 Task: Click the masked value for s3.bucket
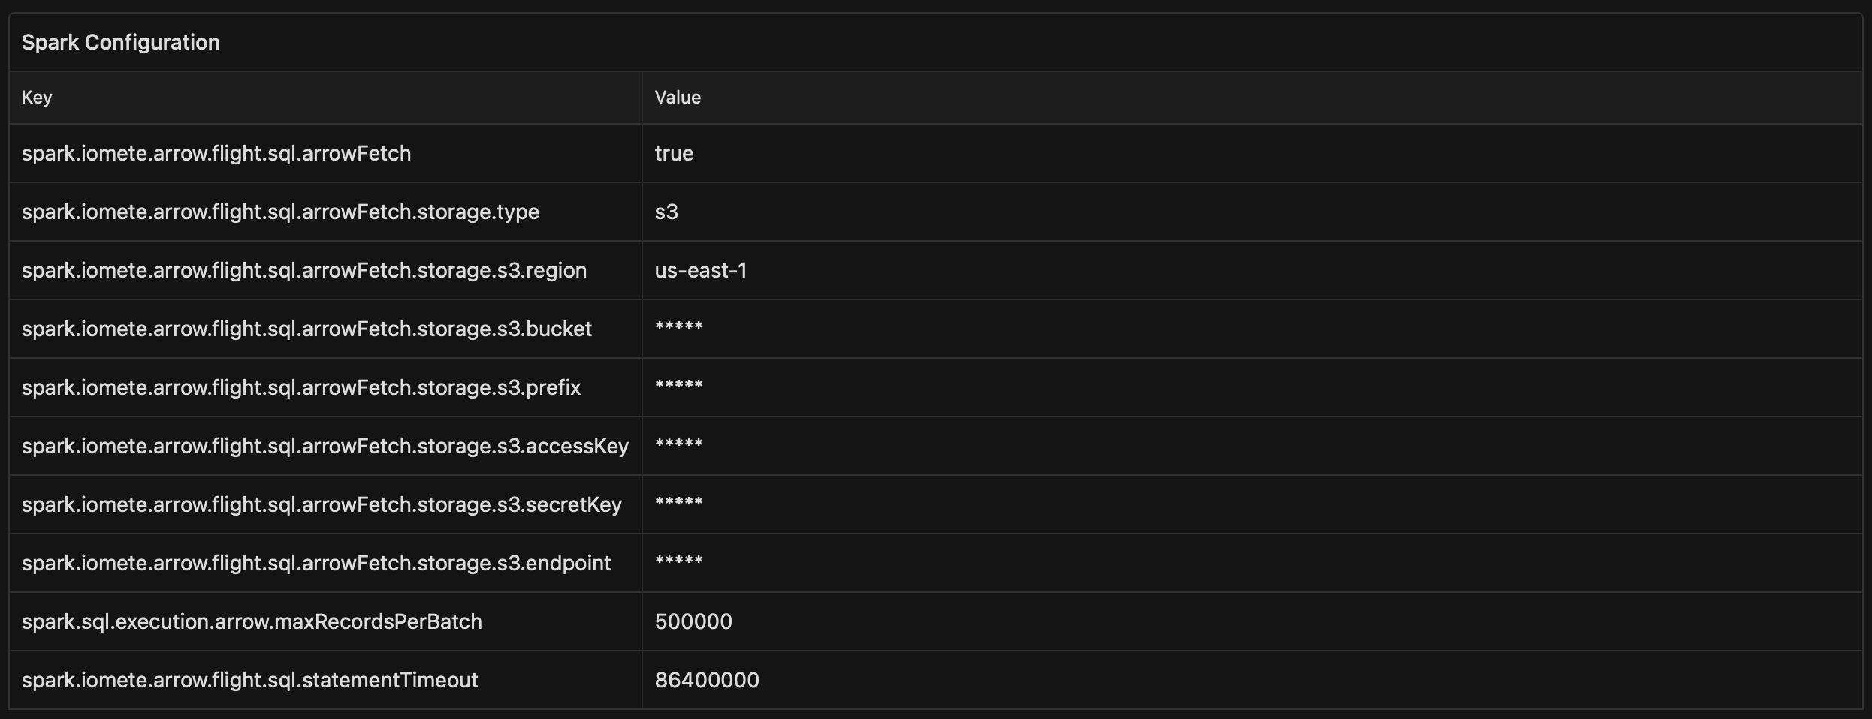(679, 328)
